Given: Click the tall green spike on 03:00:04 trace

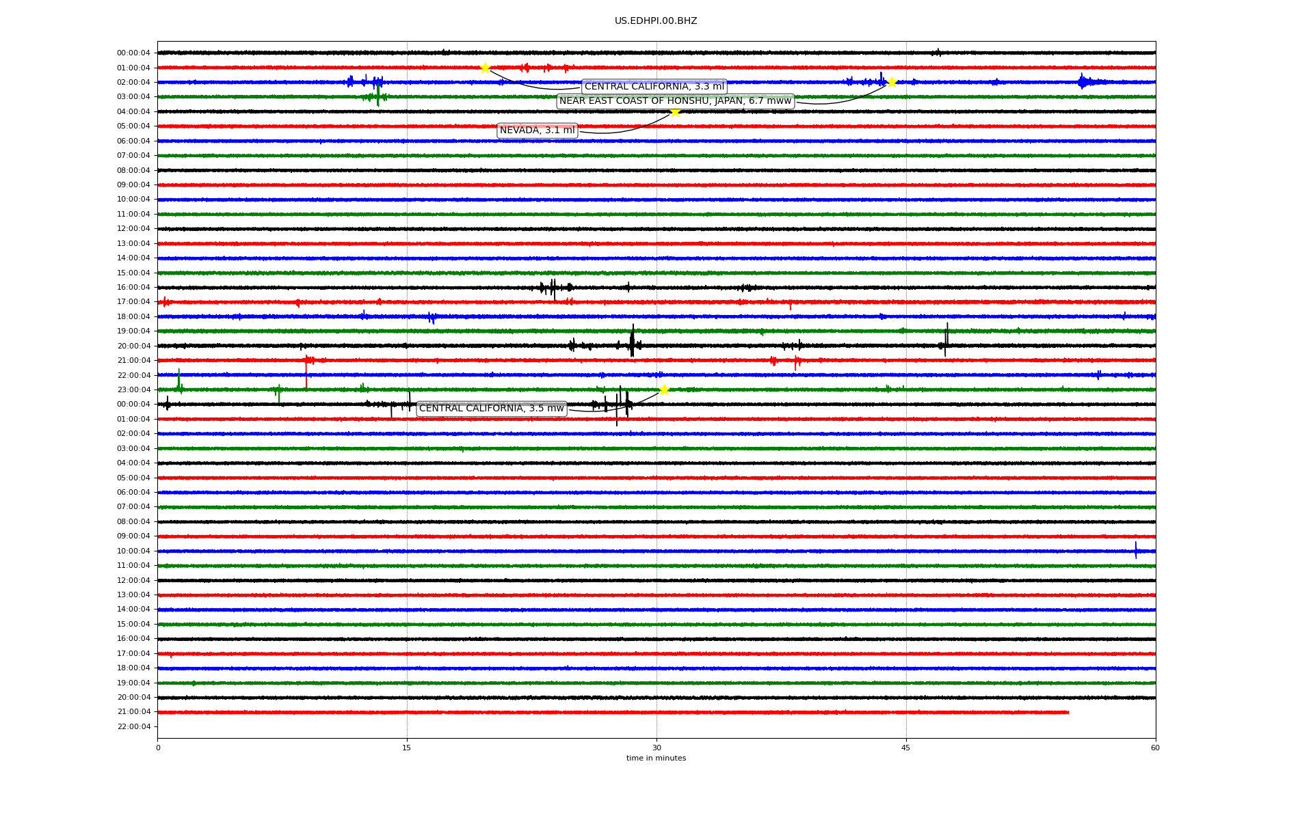Looking at the screenshot, I should [x=378, y=94].
